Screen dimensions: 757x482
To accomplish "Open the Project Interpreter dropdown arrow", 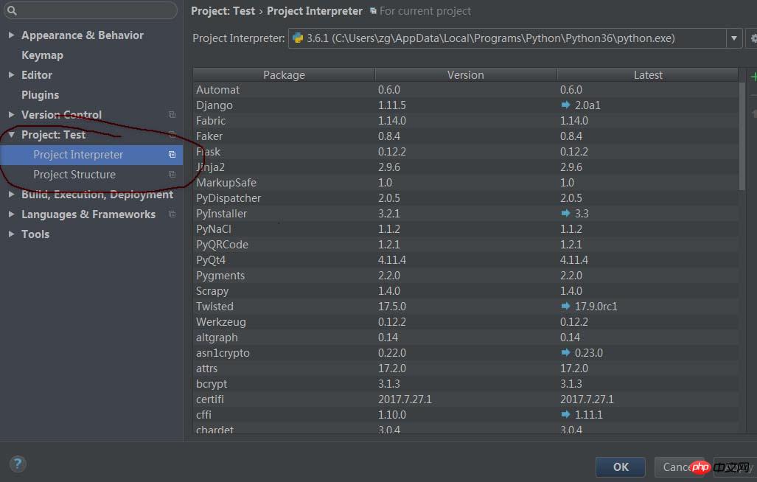I will point(734,38).
